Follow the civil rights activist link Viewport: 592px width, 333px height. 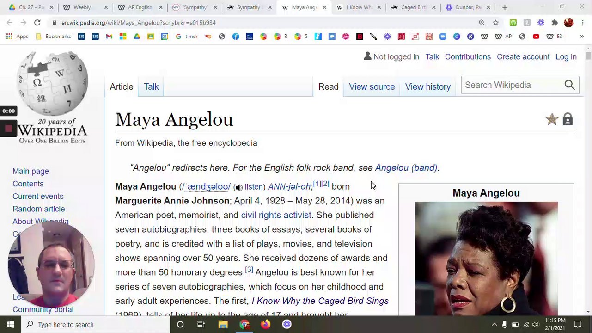pos(276,215)
